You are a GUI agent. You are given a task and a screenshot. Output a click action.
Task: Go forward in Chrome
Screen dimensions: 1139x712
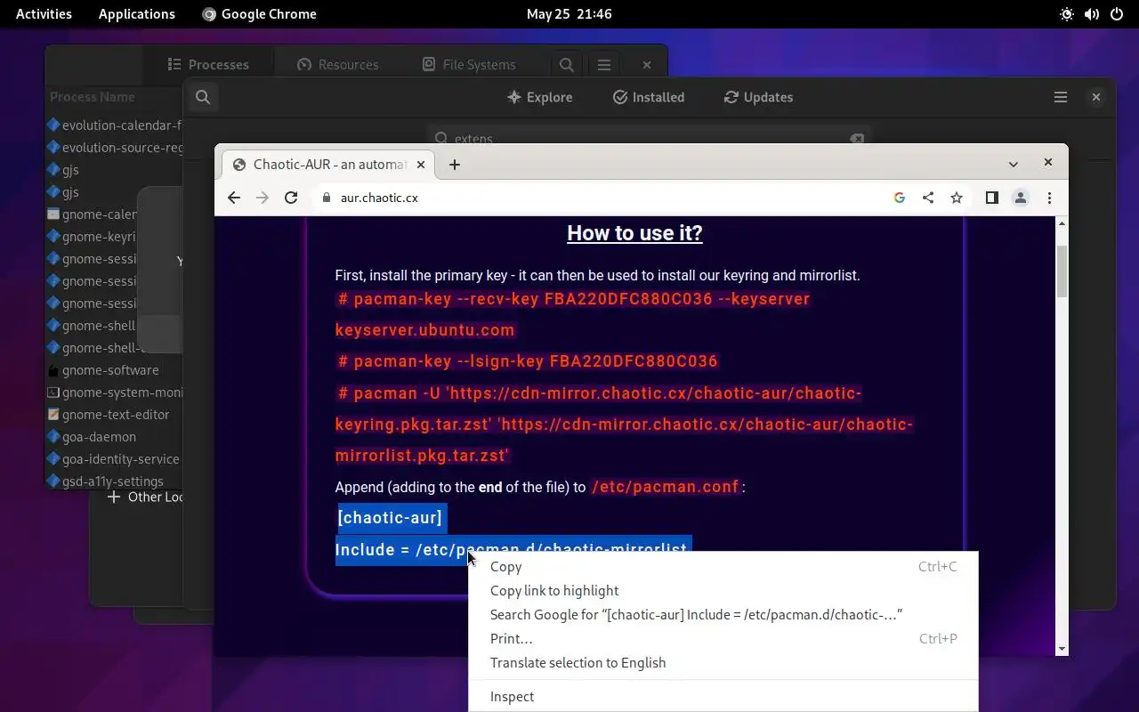(x=263, y=198)
